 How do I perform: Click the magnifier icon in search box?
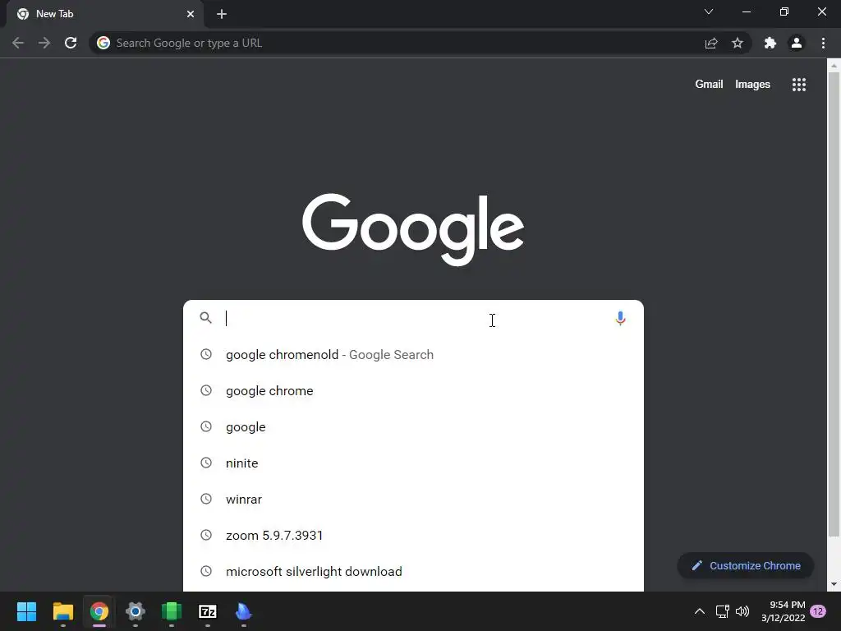(x=205, y=318)
